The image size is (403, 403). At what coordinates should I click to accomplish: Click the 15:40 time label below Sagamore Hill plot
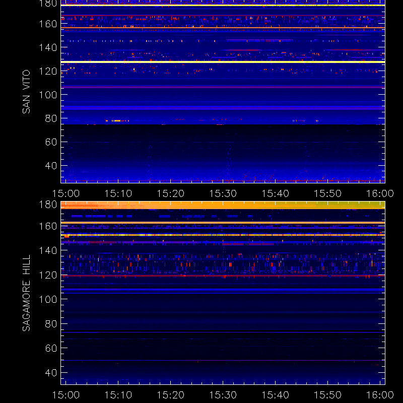[275, 395]
